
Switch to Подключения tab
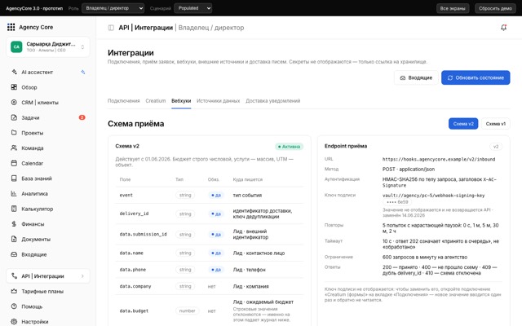(x=123, y=101)
